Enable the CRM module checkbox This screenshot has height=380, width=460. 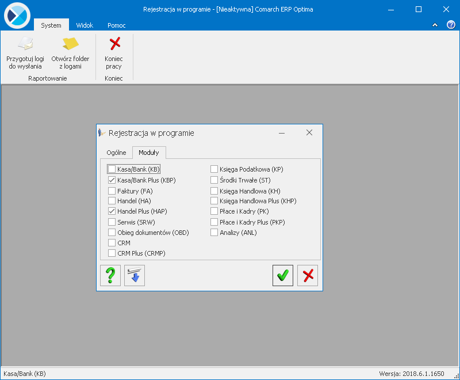coord(112,243)
